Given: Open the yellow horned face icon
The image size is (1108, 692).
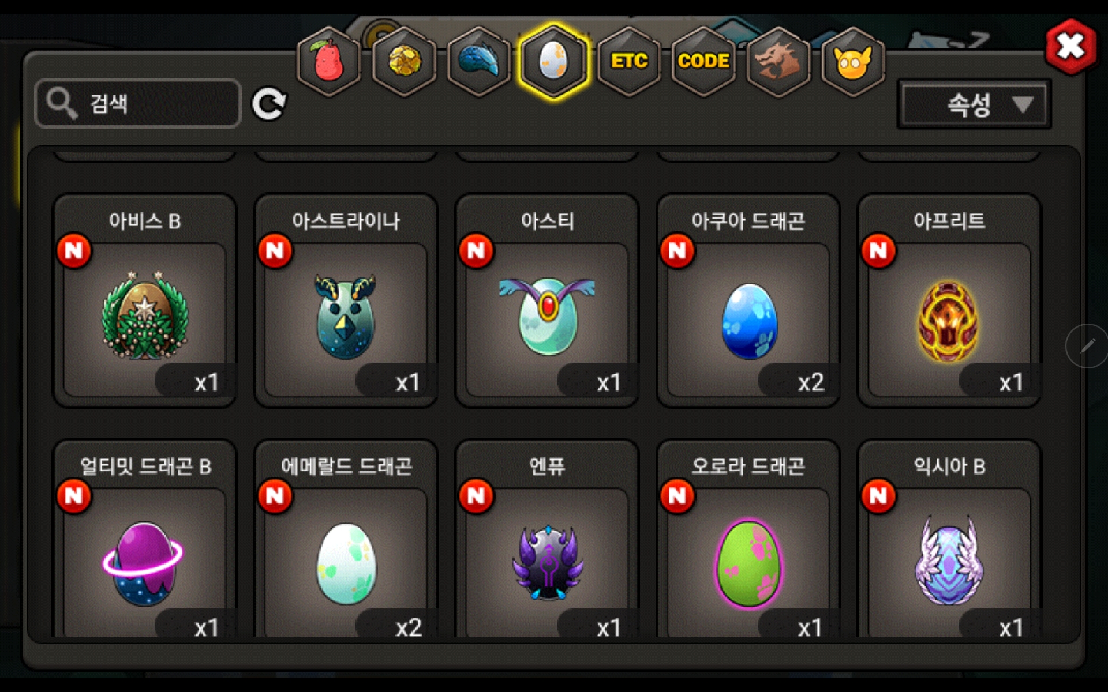Looking at the screenshot, I should tap(852, 61).
